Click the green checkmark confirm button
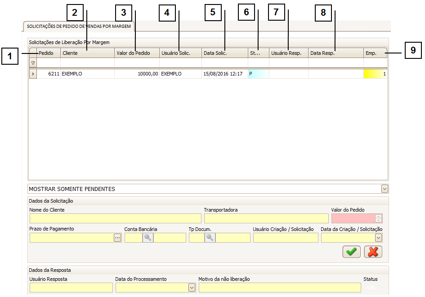Image resolution: width=425 pixels, height=297 pixels. tap(351, 252)
